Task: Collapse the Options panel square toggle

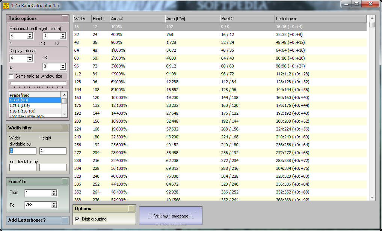Action: click(131, 208)
